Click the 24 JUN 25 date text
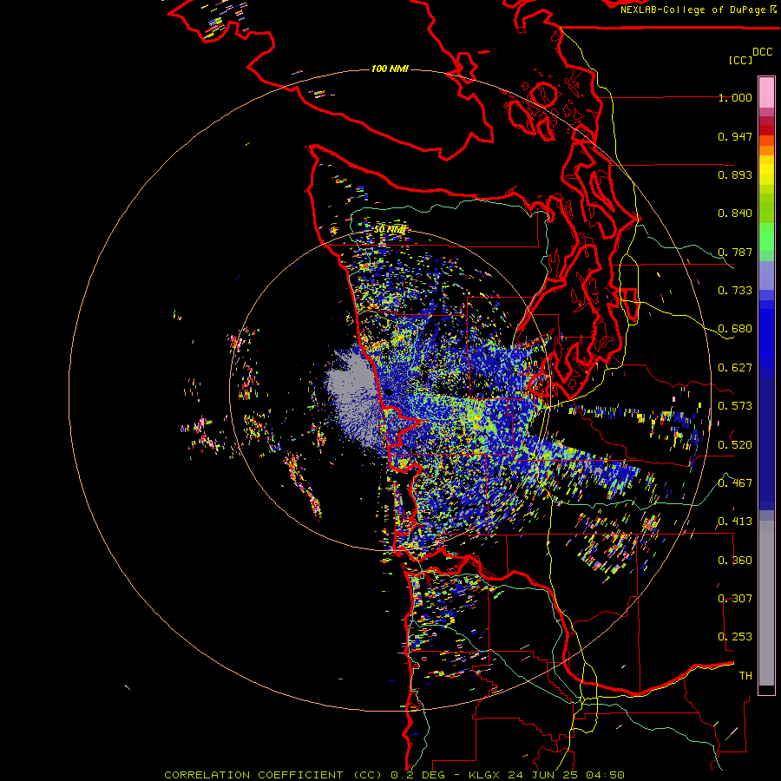 point(544,775)
